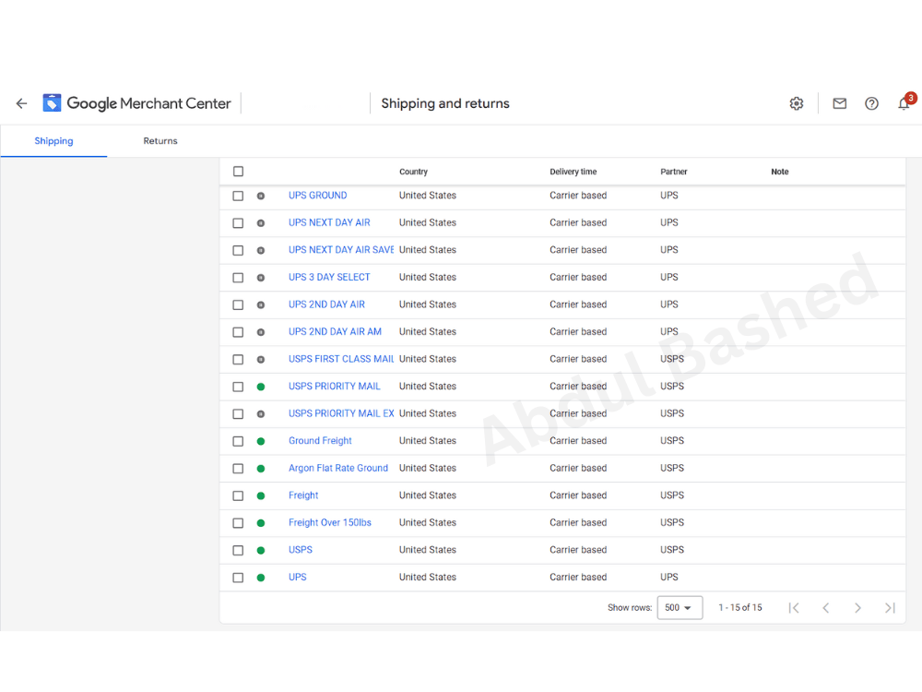Click status dot for USPS FIRST CLASS MAIL
Screen dimensions: 922x692
tap(261, 360)
